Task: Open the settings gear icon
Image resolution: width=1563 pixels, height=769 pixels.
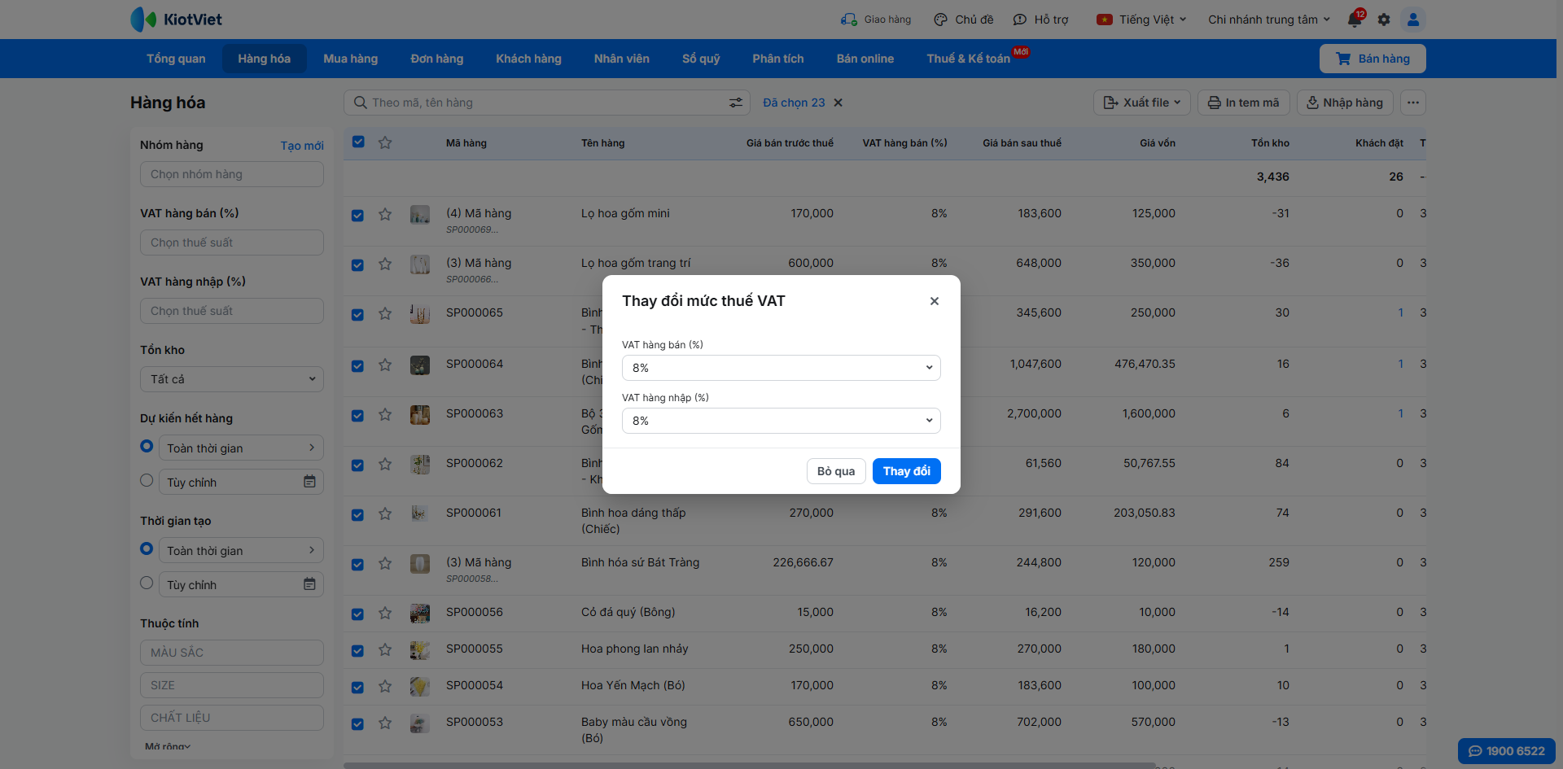Action: tap(1384, 20)
